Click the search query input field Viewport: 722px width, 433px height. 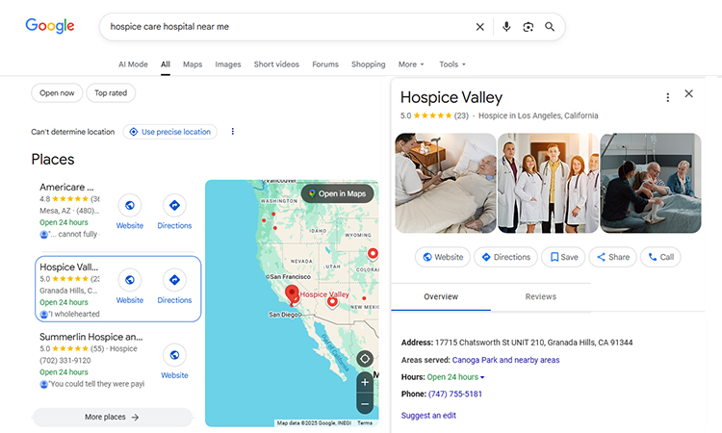[286, 27]
